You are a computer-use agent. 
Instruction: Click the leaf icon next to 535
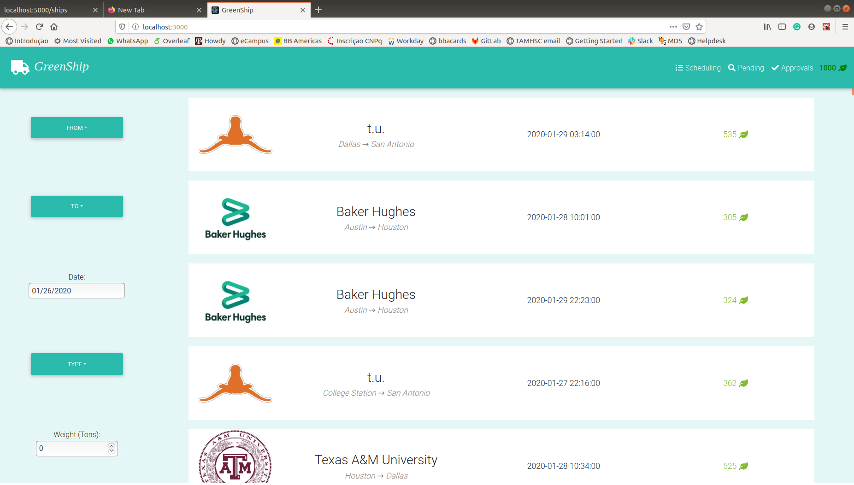click(x=743, y=134)
